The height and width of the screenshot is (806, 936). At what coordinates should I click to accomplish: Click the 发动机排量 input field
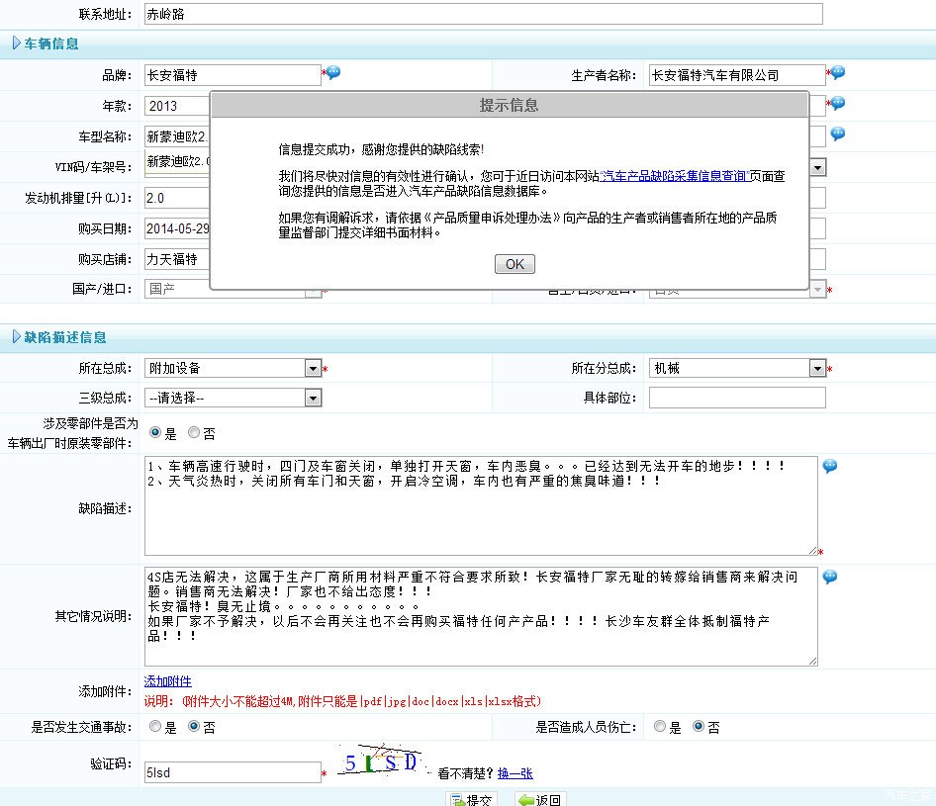click(177, 198)
